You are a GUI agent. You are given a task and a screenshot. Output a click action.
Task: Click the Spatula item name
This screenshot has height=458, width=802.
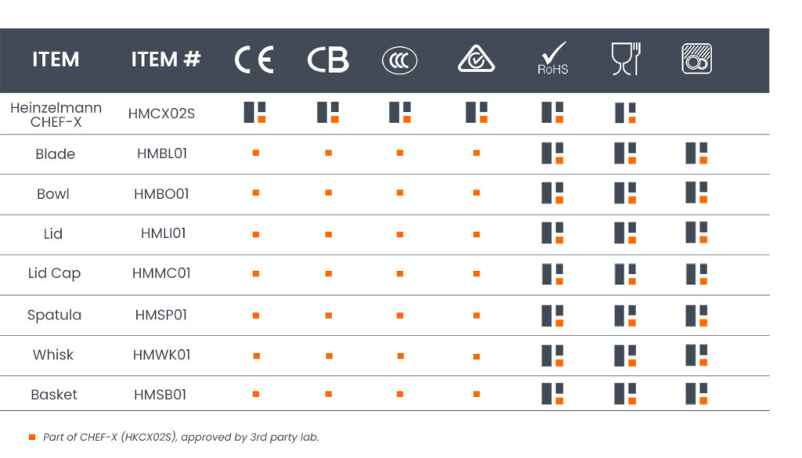pyautogui.click(x=54, y=315)
